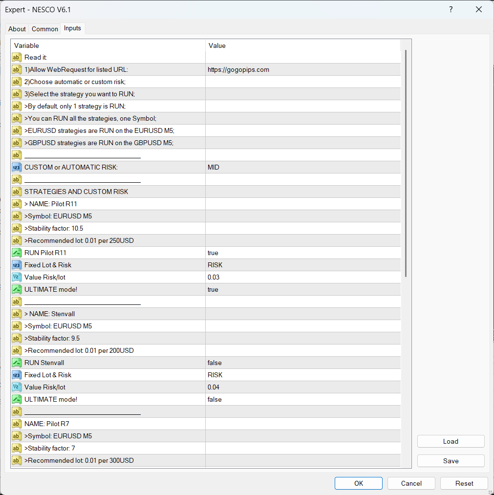Click the integer icon beside Stenvall Fixed Lot & Risk
This screenshot has width=494, height=495.
tap(17, 375)
